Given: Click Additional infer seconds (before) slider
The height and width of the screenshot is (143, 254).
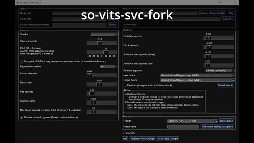Looking at the screenshot, I should pos(219,56).
